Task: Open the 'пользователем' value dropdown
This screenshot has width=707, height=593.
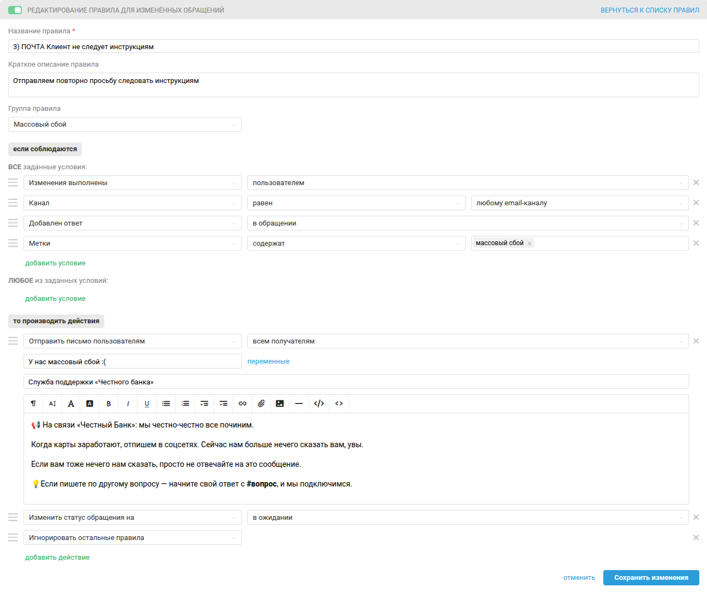Action: pyautogui.click(x=468, y=183)
